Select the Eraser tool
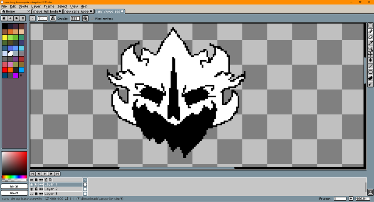 tap(370, 37)
